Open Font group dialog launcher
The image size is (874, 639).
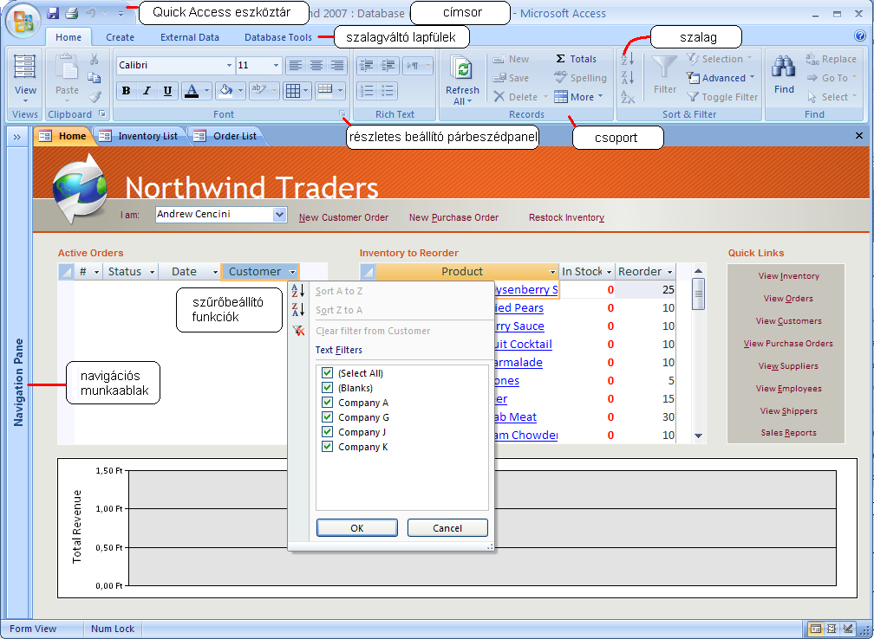(342, 113)
